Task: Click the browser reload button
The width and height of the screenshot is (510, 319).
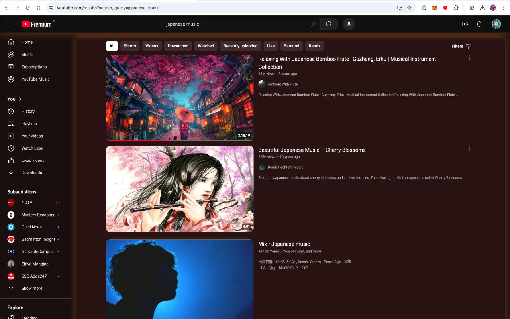Action: point(27,8)
